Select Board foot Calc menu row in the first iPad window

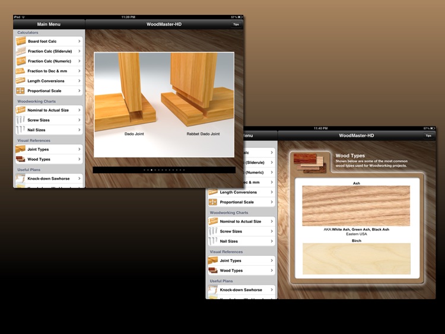click(x=49, y=41)
